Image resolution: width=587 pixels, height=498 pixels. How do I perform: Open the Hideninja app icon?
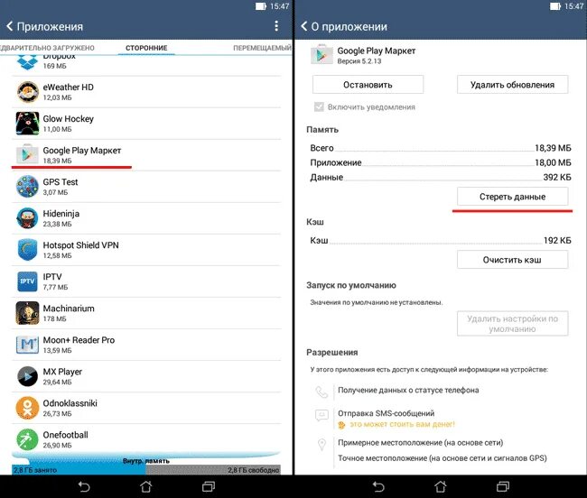pos(27,218)
